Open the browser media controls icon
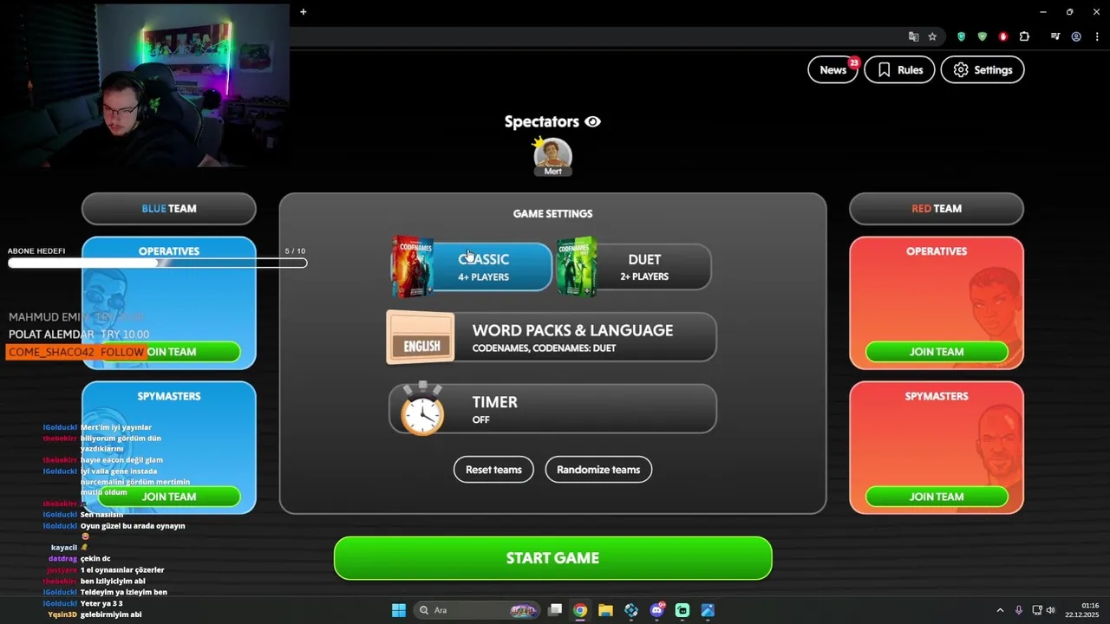Image resolution: width=1110 pixels, height=624 pixels. 1054,36
